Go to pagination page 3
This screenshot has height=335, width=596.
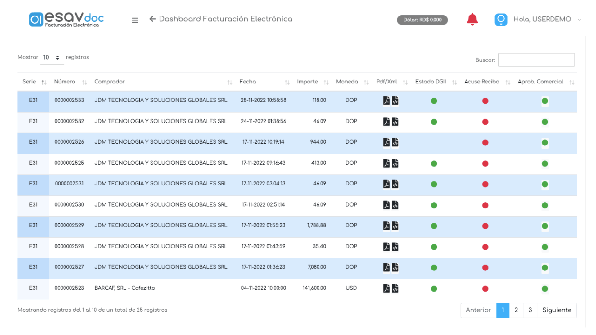coord(530,310)
